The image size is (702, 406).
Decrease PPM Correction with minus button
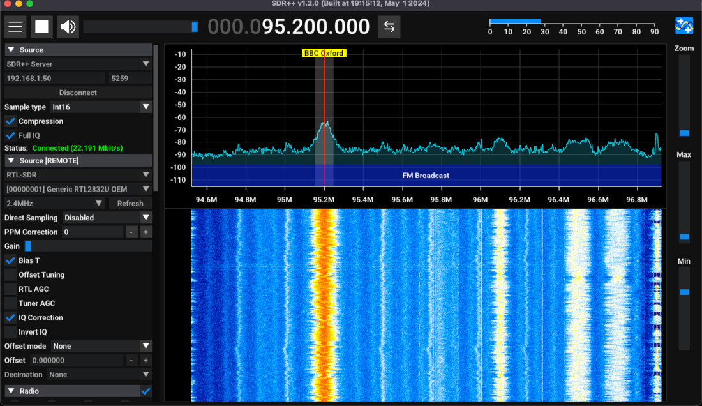131,232
